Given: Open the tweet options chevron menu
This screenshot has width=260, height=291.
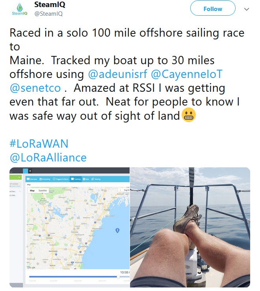Looking at the screenshot, I should pyautogui.click(x=247, y=9).
